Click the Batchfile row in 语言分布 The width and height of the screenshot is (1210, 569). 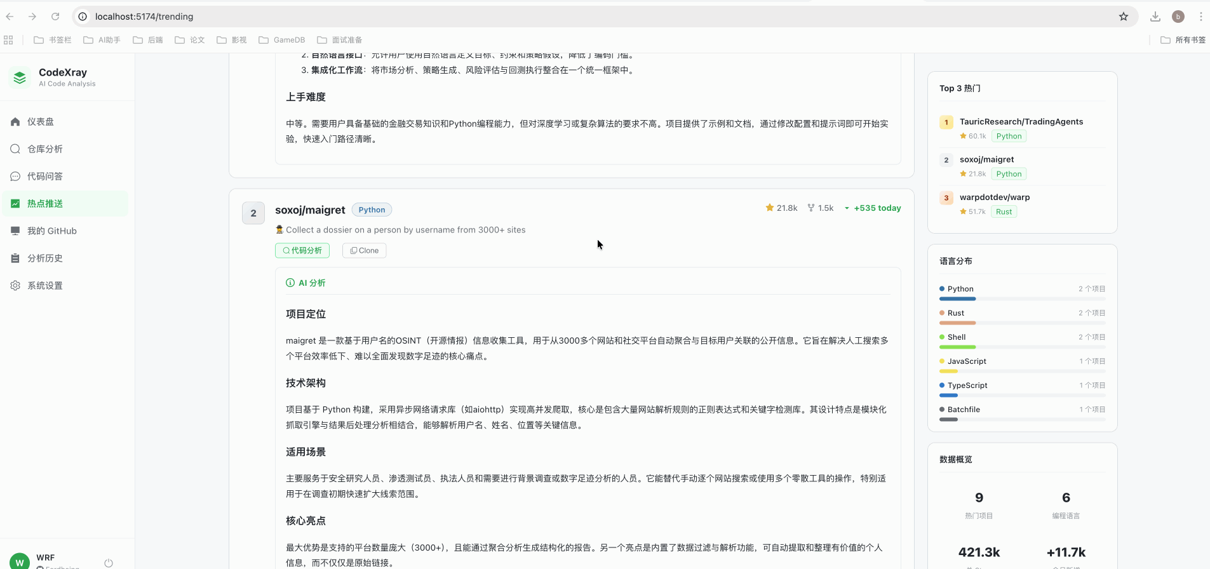point(1023,413)
